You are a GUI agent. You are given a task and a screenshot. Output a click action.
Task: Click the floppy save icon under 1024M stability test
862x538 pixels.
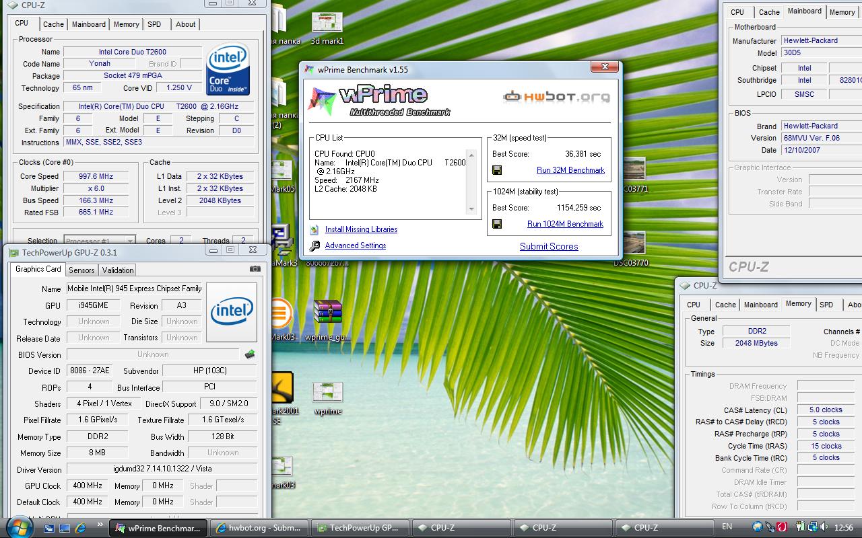pos(497,224)
